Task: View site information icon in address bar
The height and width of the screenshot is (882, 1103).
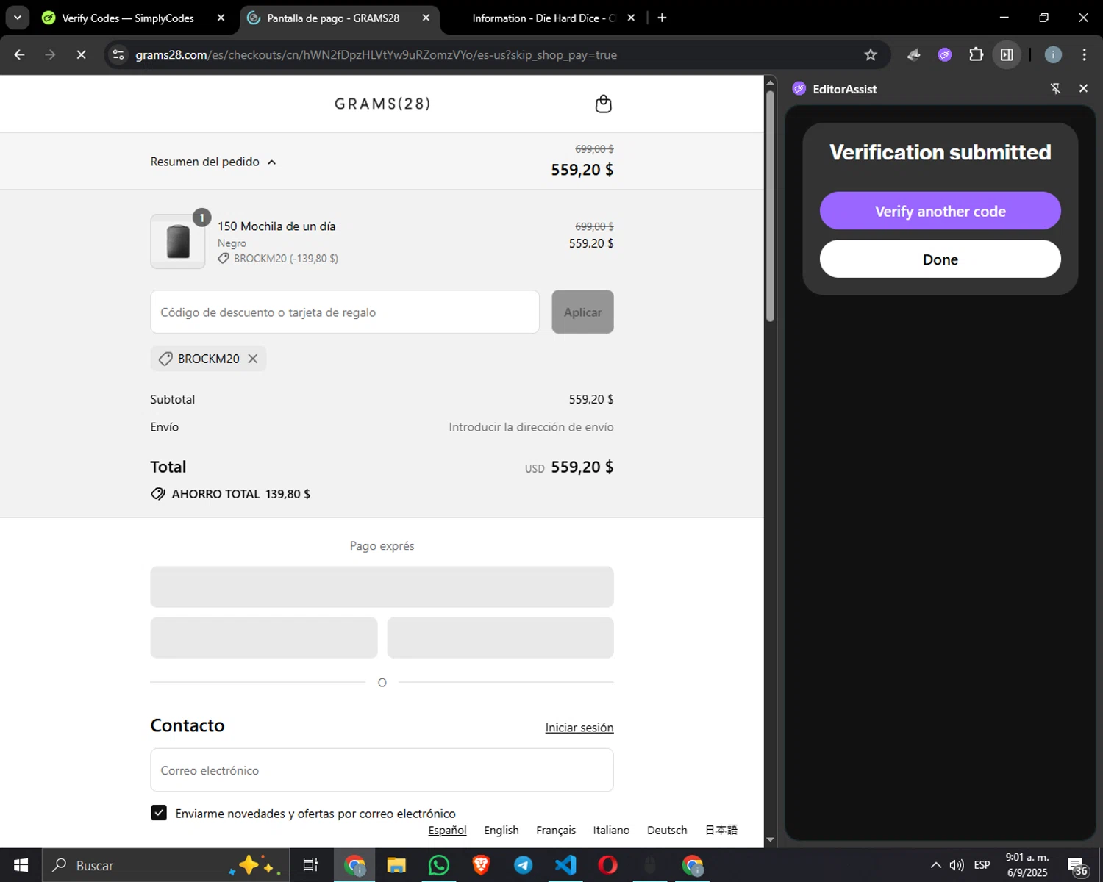Action: pos(118,54)
